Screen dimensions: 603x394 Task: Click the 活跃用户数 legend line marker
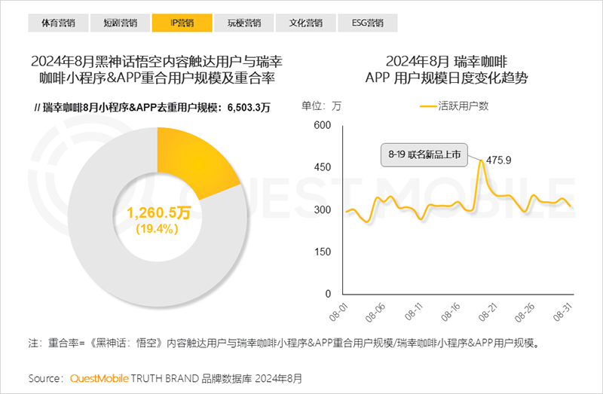tap(428, 106)
